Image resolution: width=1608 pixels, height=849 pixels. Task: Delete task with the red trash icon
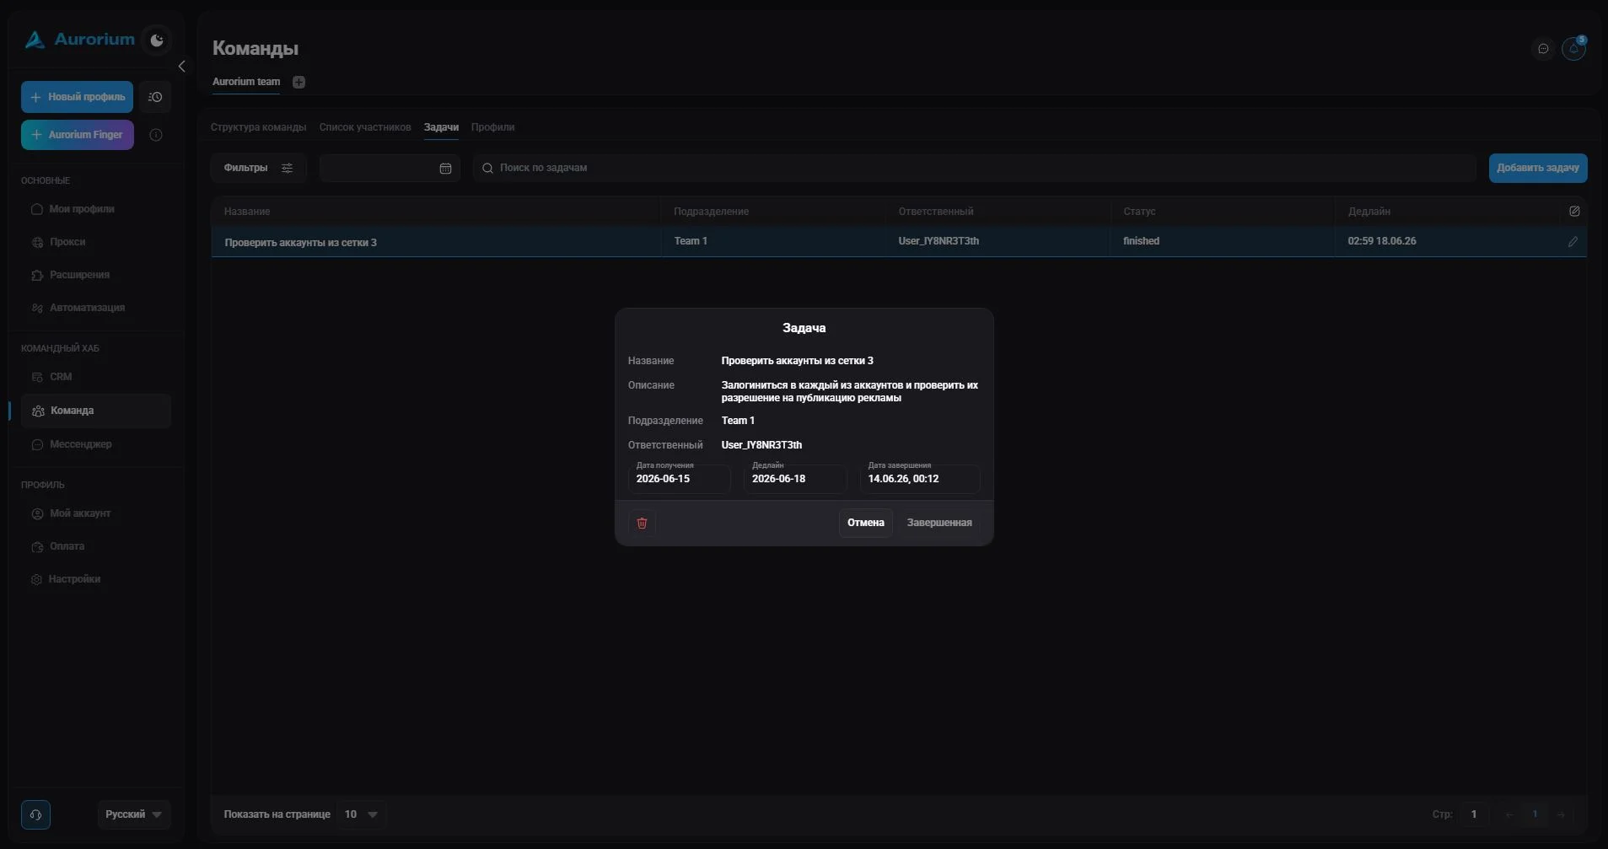tap(642, 523)
